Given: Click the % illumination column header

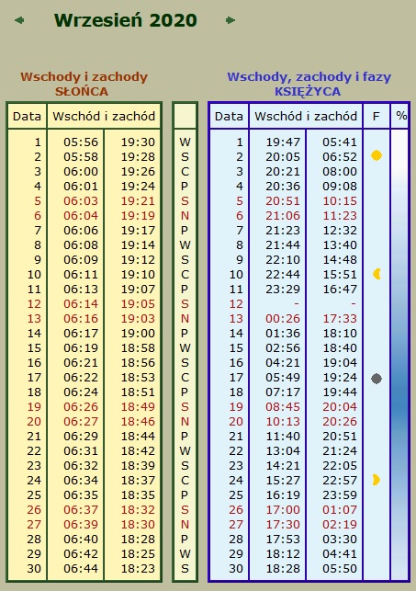Looking at the screenshot, I should (x=401, y=116).
